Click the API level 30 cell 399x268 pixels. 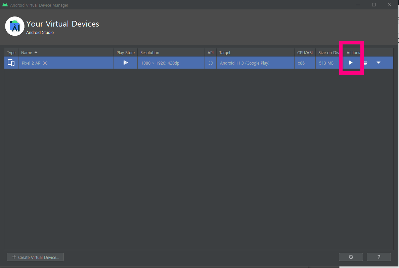(x=211, y=63)
